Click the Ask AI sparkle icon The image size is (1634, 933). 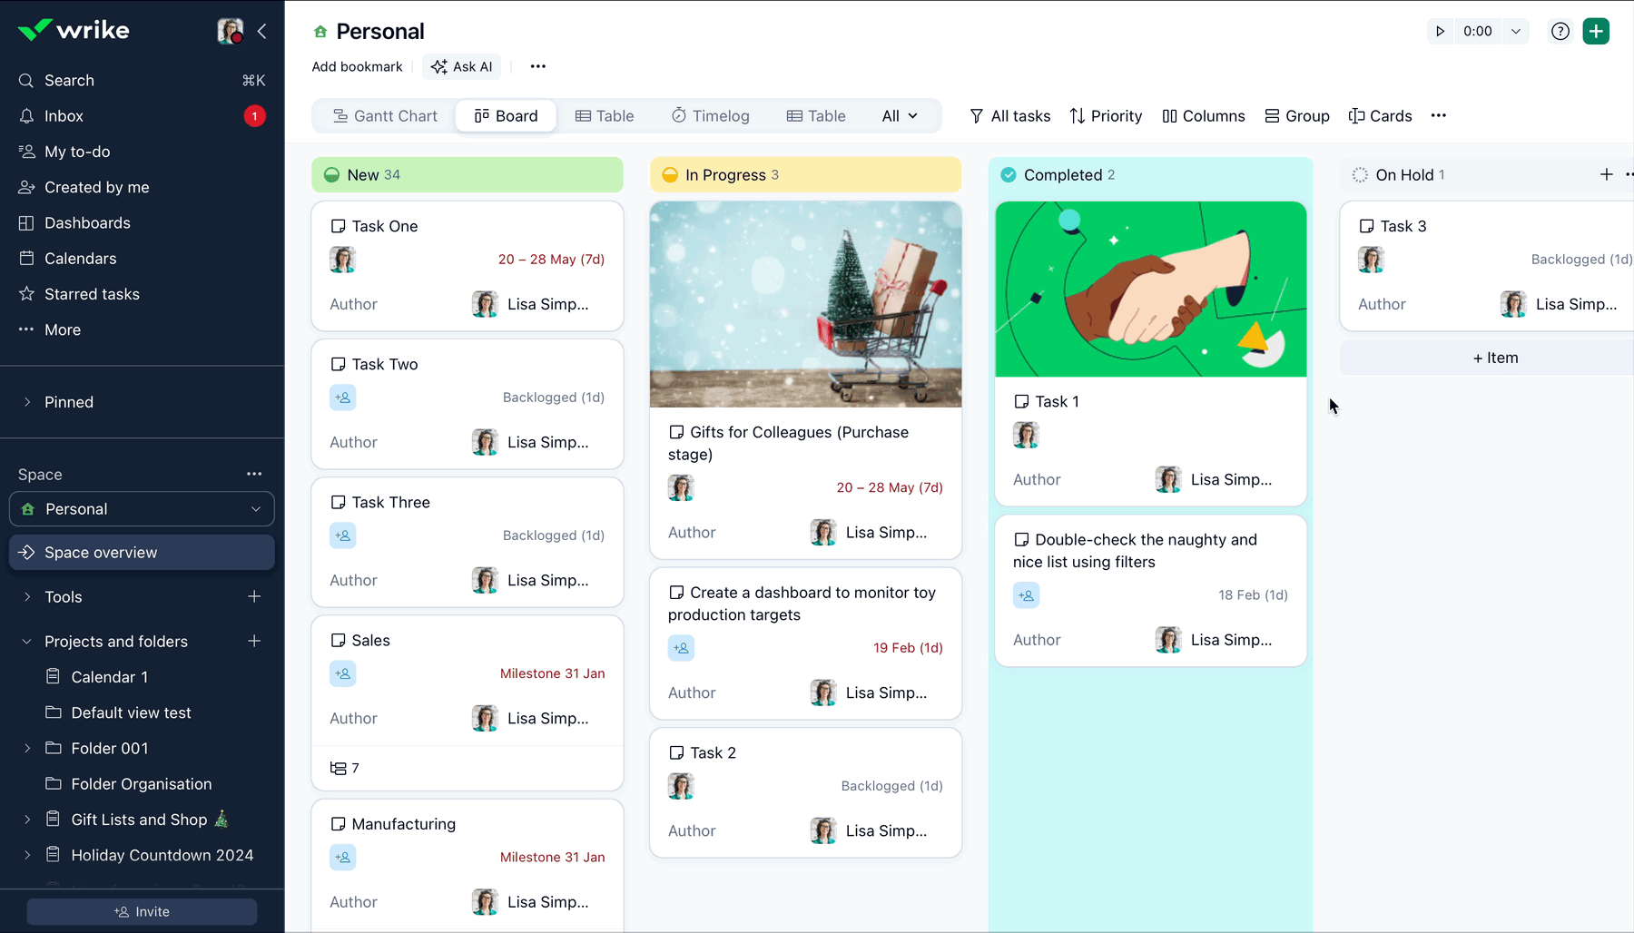tap(439, 66)
